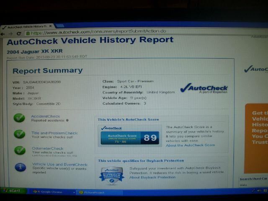Screen dimensions: 268x201
Task: Click the orange Get the Vehicle History banner
Action: point(256,139)
